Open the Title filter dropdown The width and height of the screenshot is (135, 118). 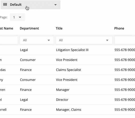(84, 40)
